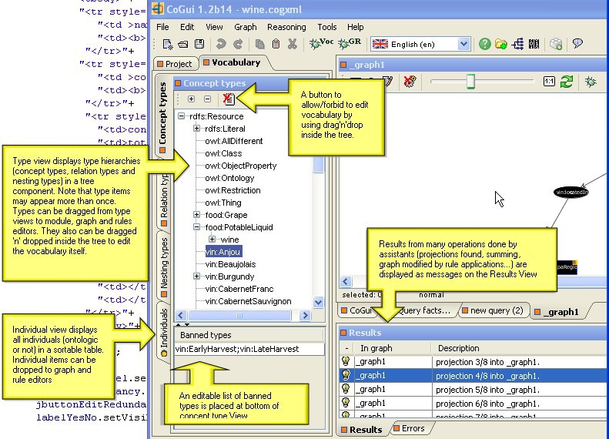The image size is (609, 439).
Task: Click the concept tree scroll-down arrow
Action: pyautogui.click(x=319, y=302)
